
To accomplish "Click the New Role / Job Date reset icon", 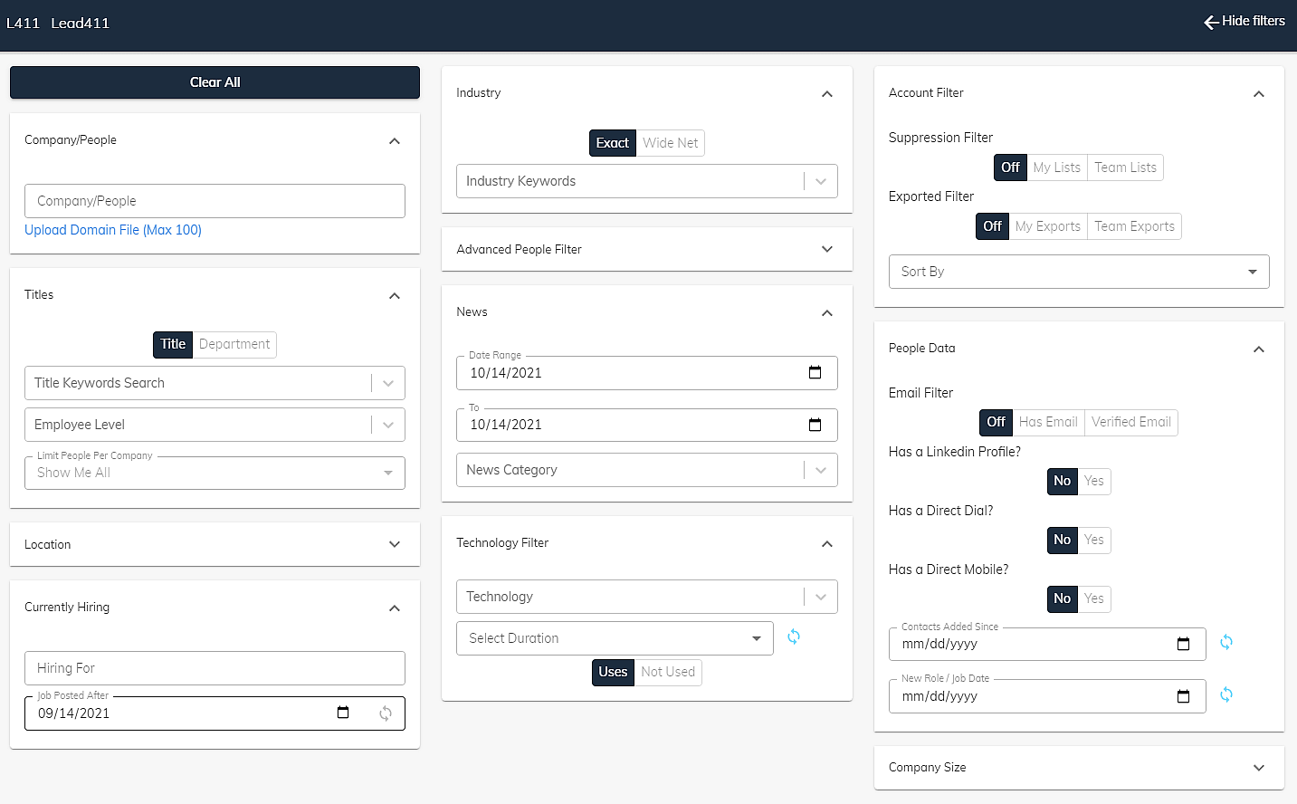I will tap(1226, 694).
